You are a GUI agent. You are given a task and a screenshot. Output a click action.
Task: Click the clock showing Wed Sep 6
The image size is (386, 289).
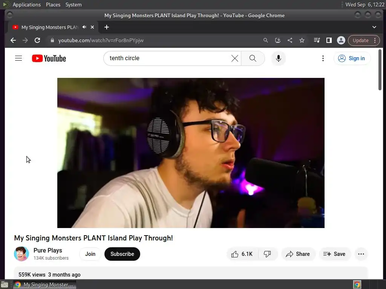365,5
